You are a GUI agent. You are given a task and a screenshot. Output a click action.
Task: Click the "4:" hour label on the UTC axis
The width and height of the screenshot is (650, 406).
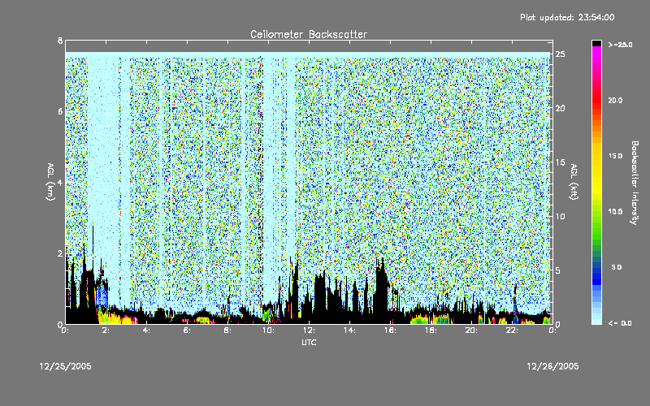click(x=147, y=330)
